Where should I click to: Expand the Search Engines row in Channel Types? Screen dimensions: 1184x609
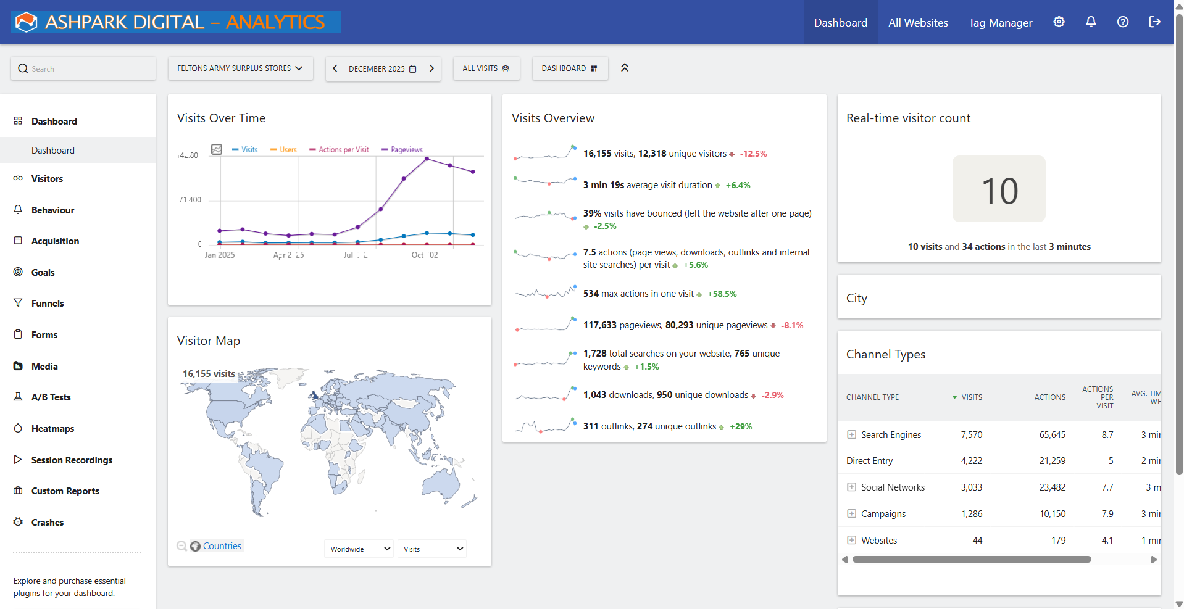click(x=852, y=434)
